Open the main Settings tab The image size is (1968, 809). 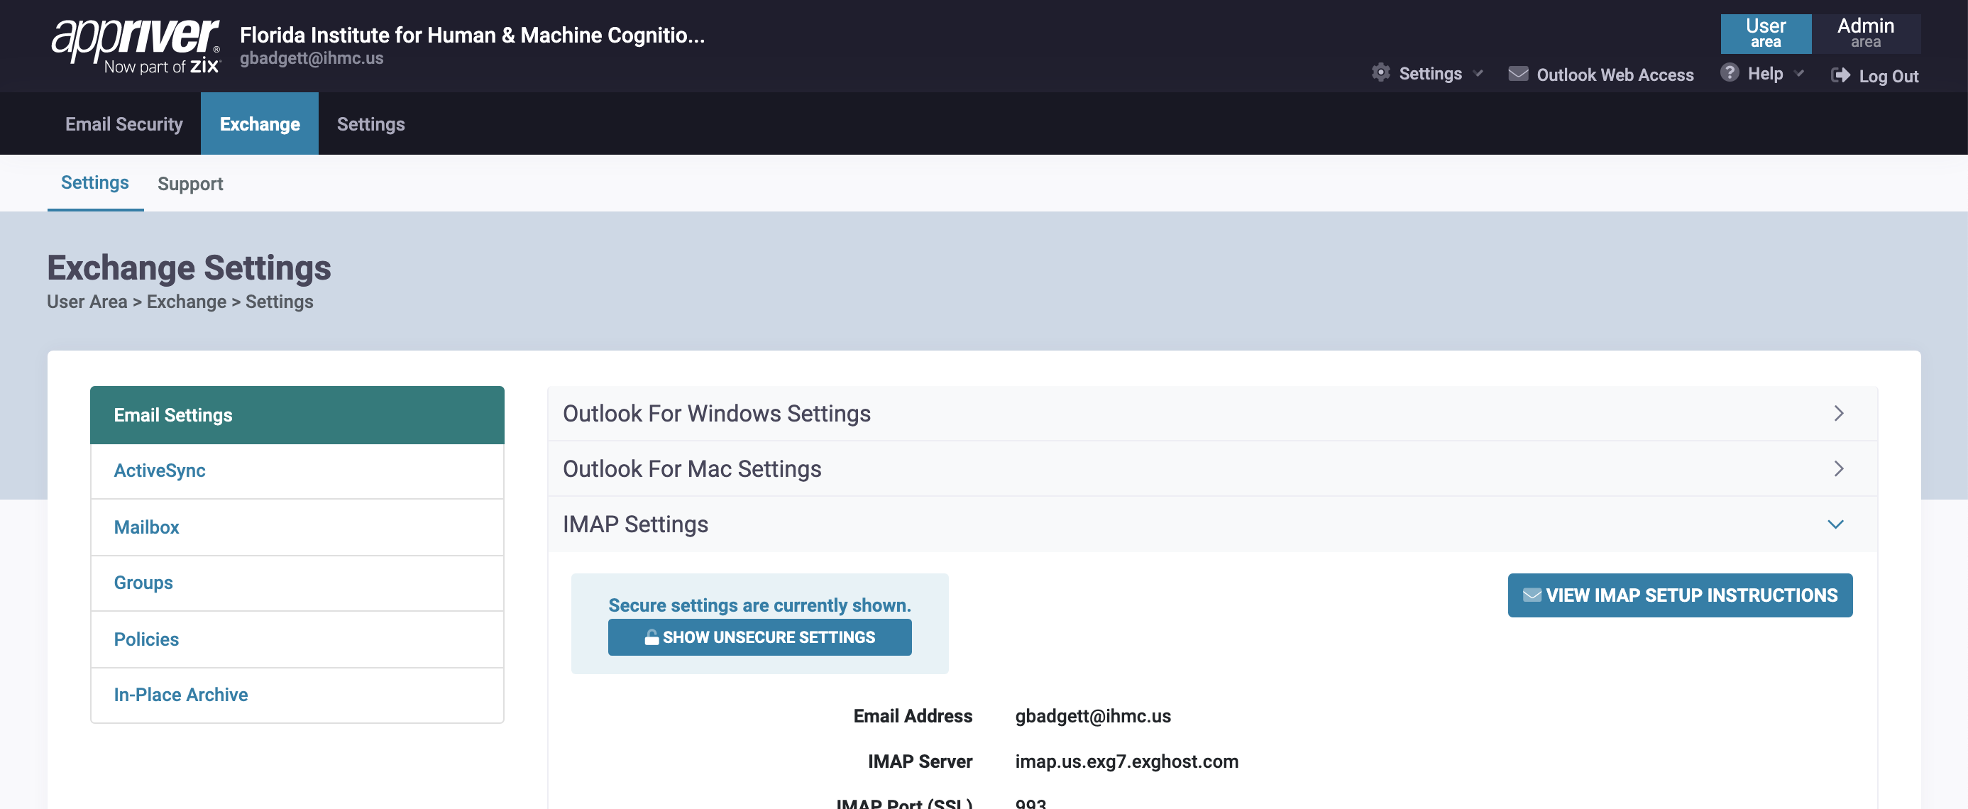[370, 123]
